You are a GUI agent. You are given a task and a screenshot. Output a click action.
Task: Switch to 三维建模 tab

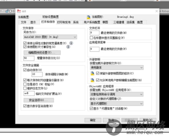coord(119,22)
